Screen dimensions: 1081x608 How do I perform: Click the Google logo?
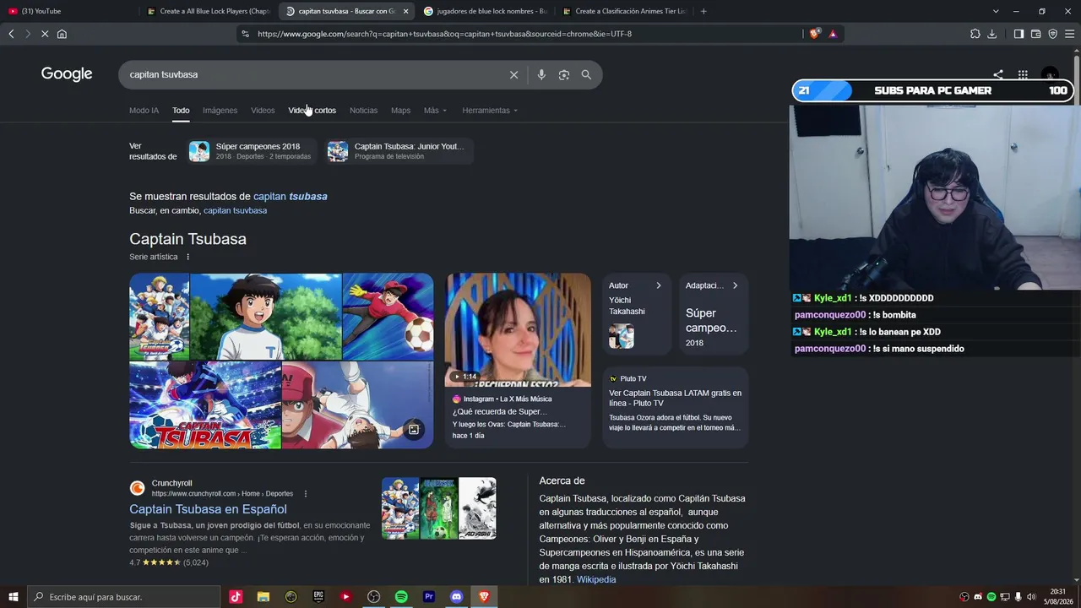point(67,74)
